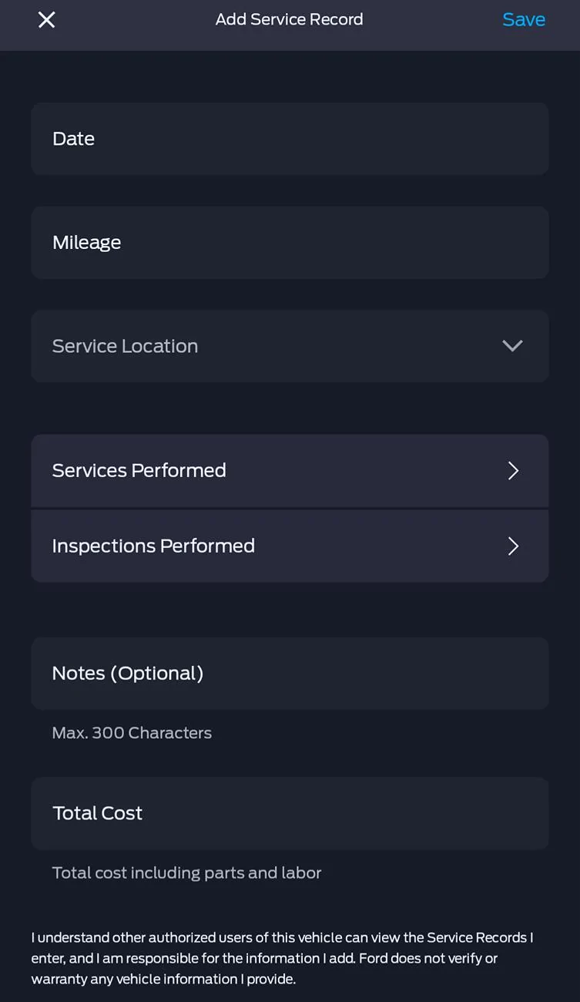Open the Services Performed list
This screenshot has height=1002, width=580.
pos(290,471)
